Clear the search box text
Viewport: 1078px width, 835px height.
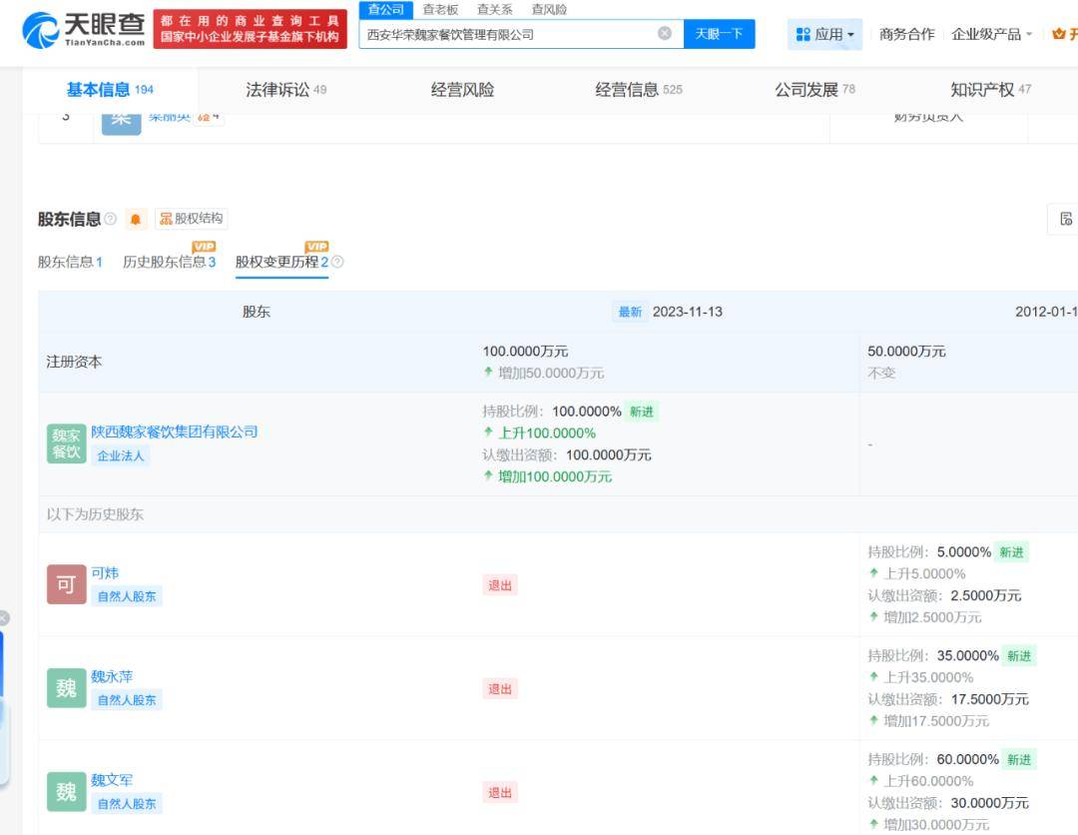[665, 34]
